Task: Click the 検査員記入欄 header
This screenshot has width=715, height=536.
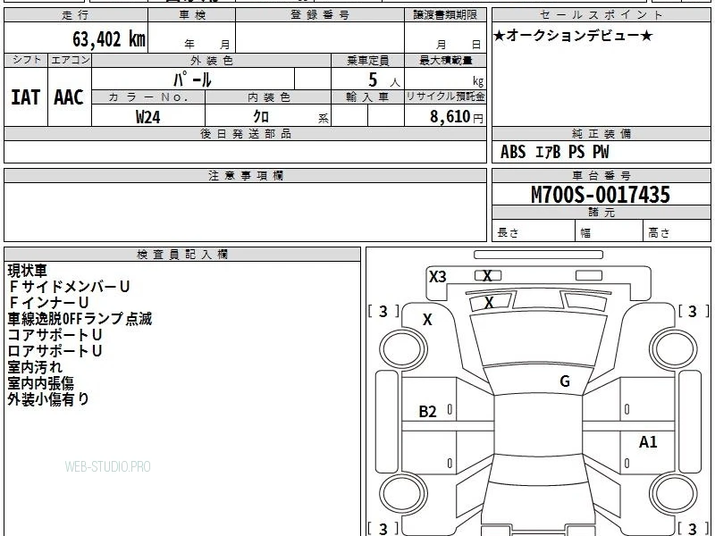Action: pyautogui.click(x=182, y=255)
